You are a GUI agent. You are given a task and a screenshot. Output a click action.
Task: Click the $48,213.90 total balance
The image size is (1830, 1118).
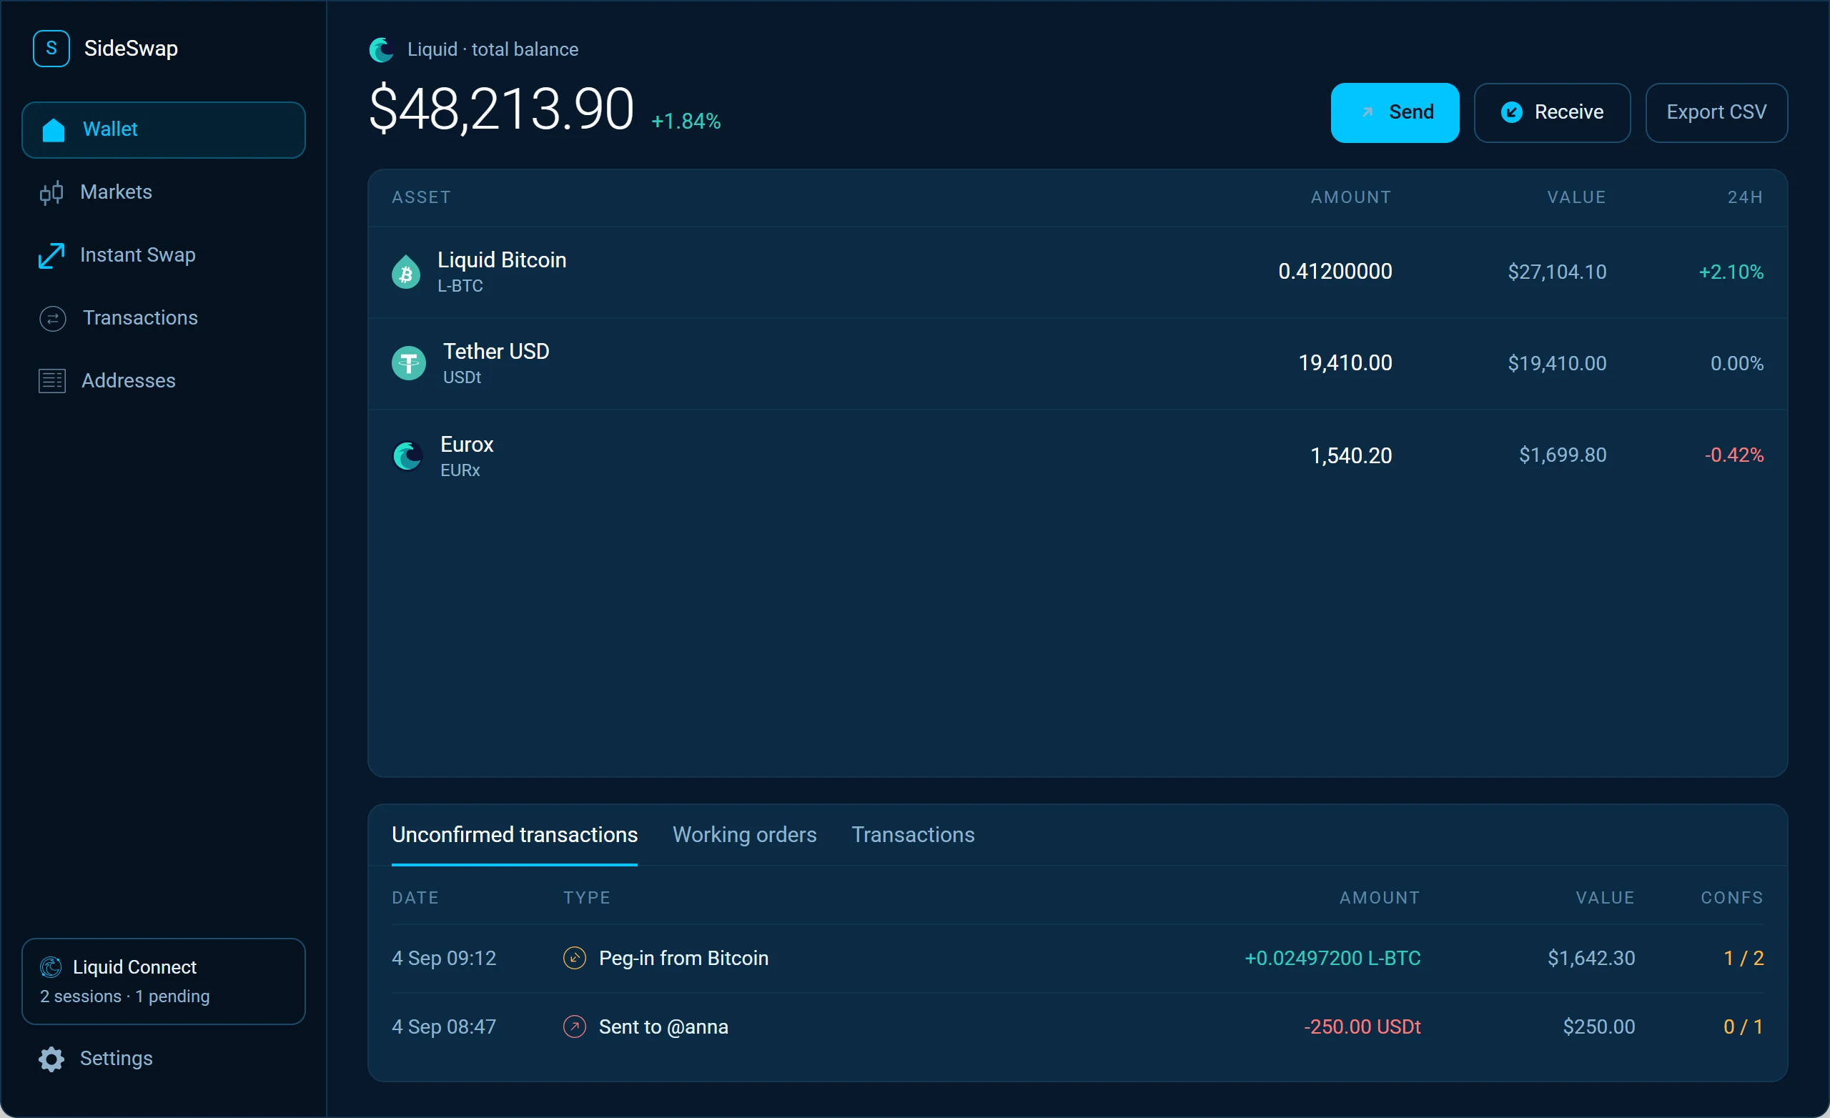point(501,109)
